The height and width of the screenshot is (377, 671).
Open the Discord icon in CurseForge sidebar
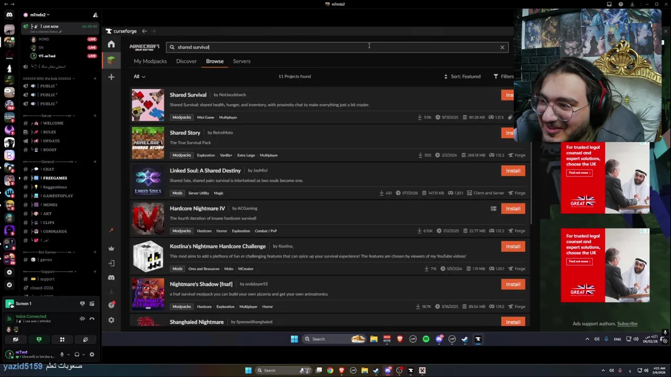[x=111, y=278]
